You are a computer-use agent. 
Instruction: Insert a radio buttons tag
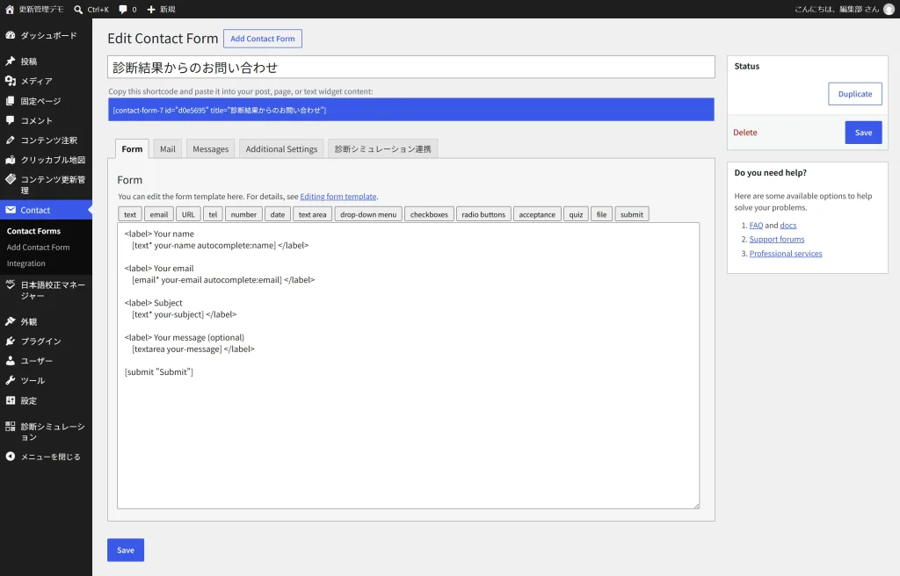483,214
